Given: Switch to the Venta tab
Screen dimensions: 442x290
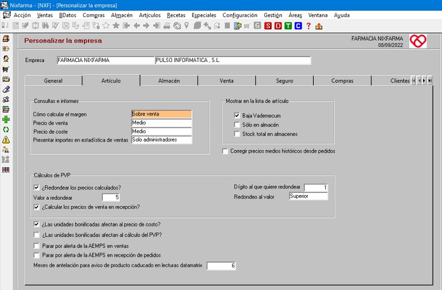Looking at the screenshot, I should tap(226, 81).
